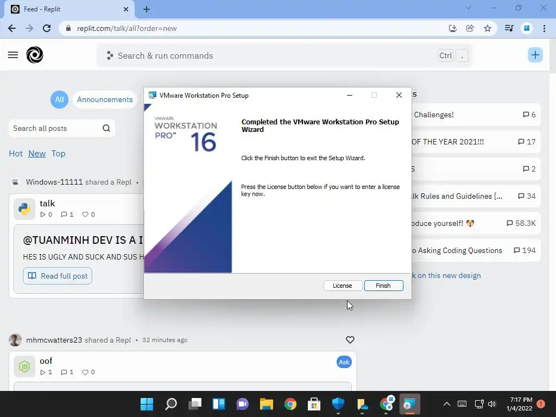Open Microsoft Store from taskbar
556x417 pixels.
tap(314, 404)
